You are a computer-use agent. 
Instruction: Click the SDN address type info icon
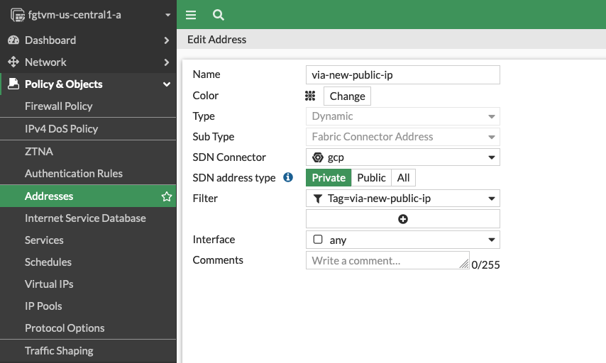[x=288, y=177]
